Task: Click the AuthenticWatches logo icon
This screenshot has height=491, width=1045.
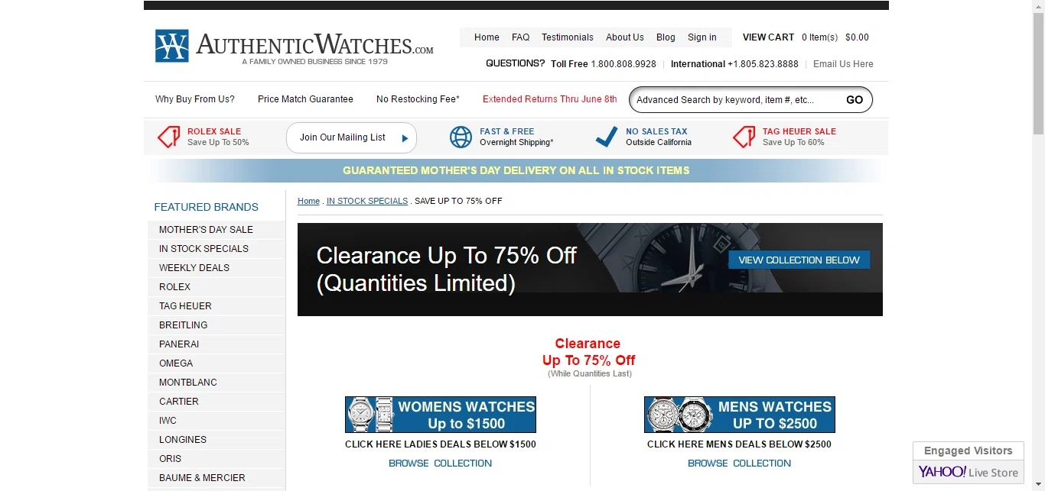Action: [x=171, y=46]
